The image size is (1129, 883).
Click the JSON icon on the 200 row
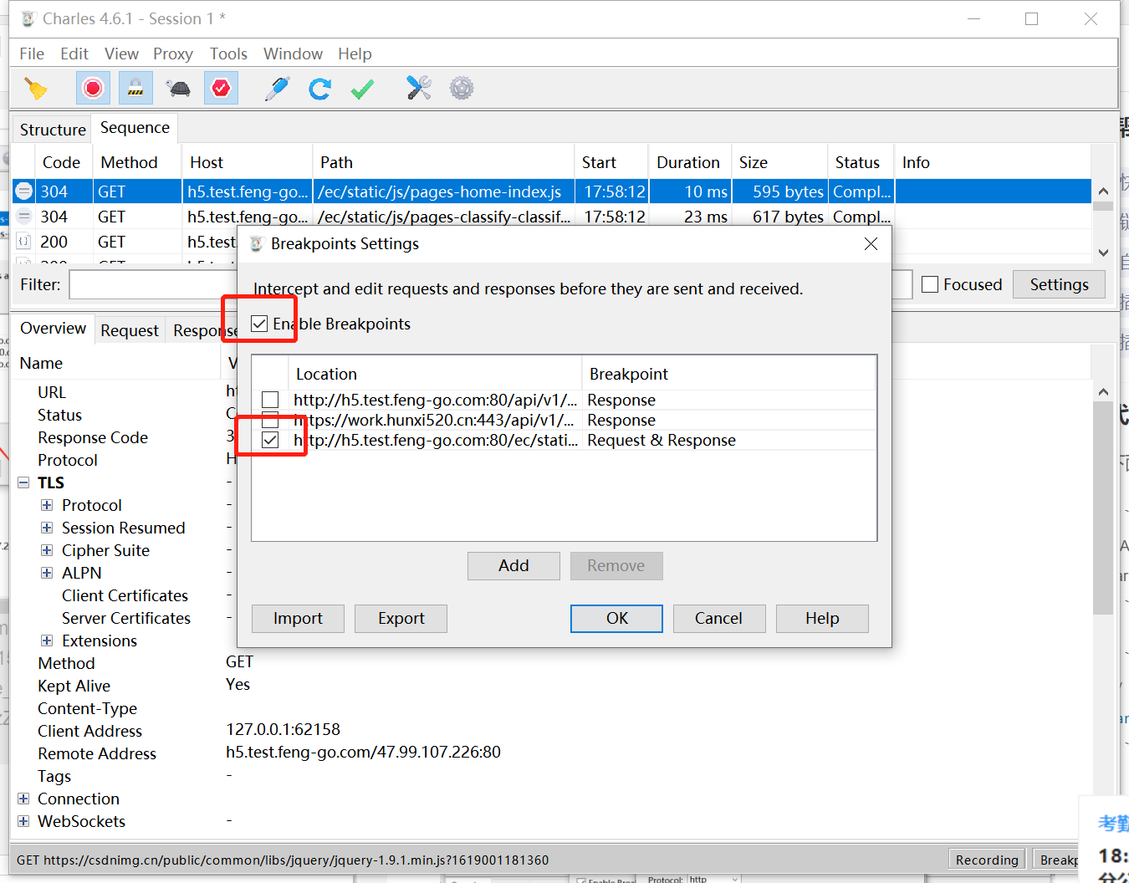pos(24,242)
